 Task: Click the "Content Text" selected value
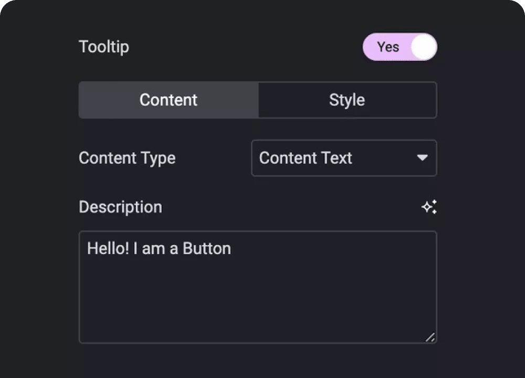coord(306,158)
